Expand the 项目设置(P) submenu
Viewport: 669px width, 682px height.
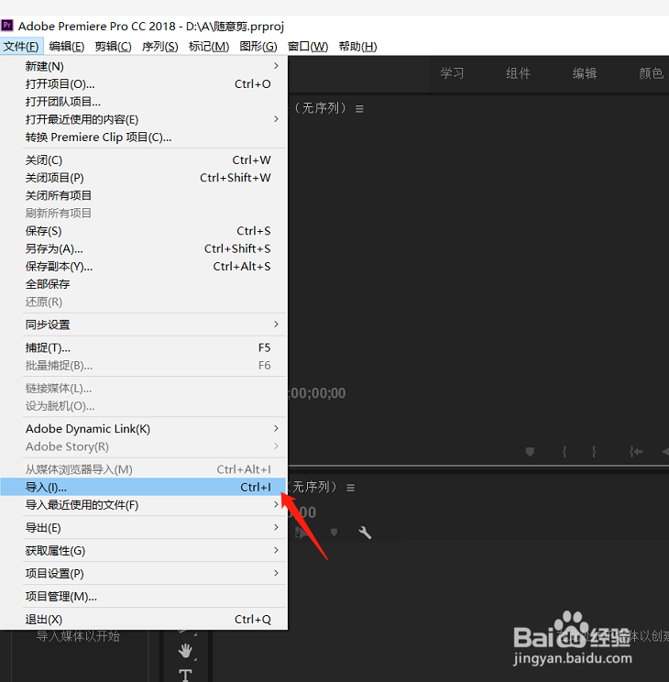144,573
